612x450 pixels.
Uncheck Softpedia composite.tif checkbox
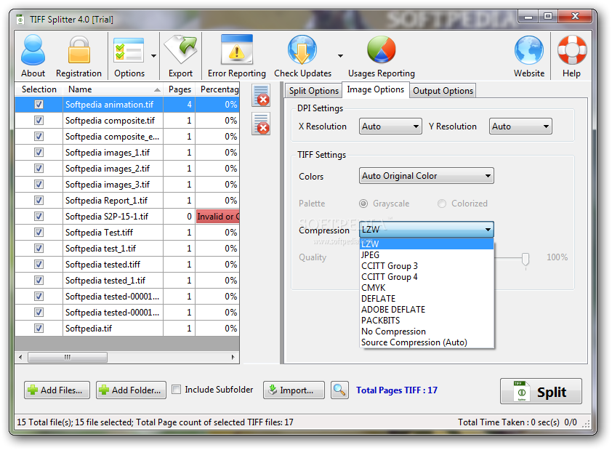click(39, 121)
